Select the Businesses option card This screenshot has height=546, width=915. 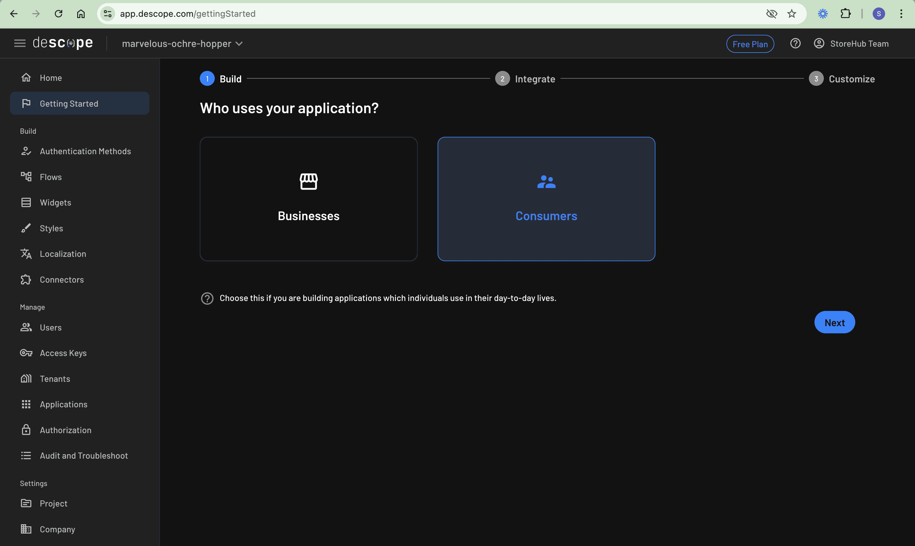pos(308,199)
